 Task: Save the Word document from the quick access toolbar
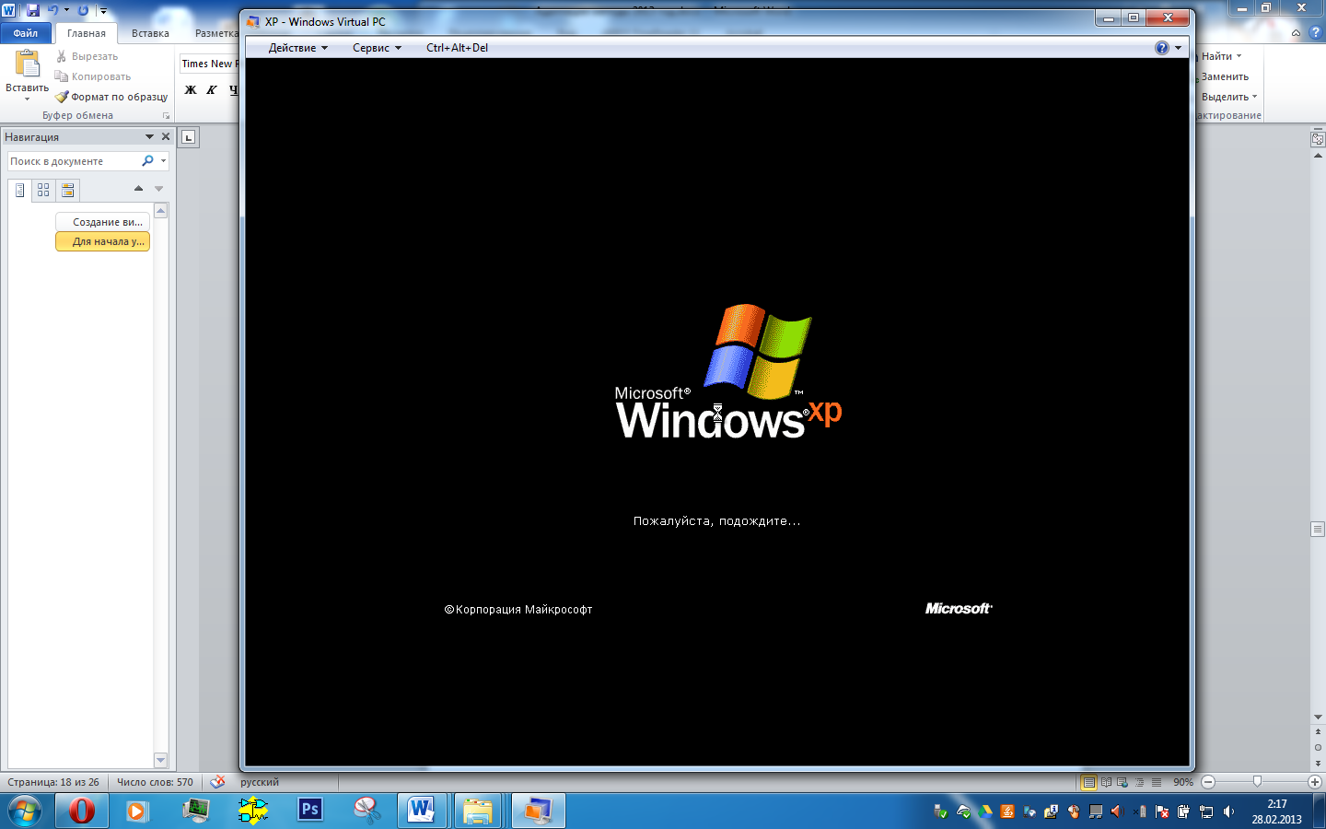[33, 10]
